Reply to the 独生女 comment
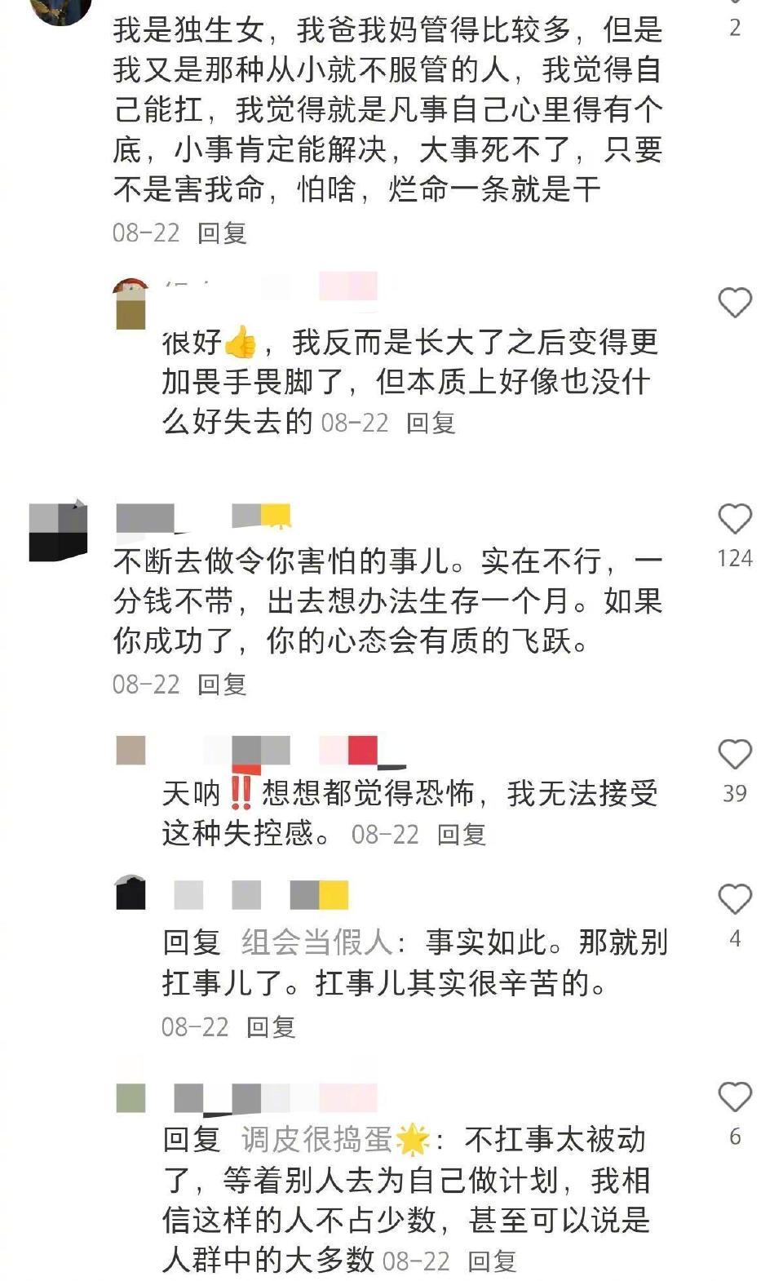Image resolution: width=783 pixels, height=1281 pixels. tap(222, 233)
